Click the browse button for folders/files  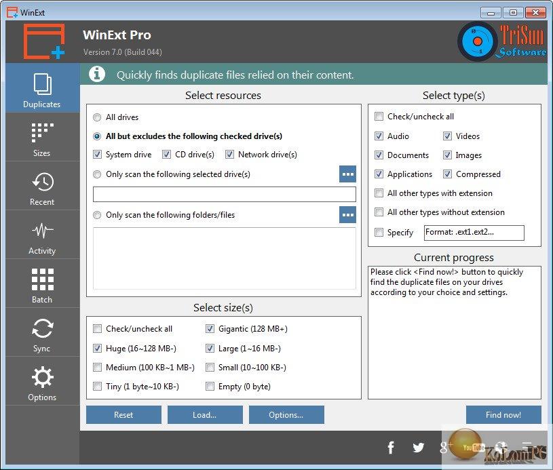tap(347, 215)
